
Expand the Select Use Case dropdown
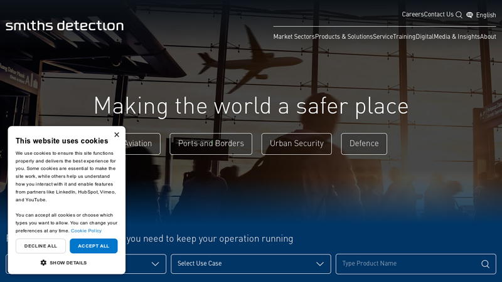250,264
